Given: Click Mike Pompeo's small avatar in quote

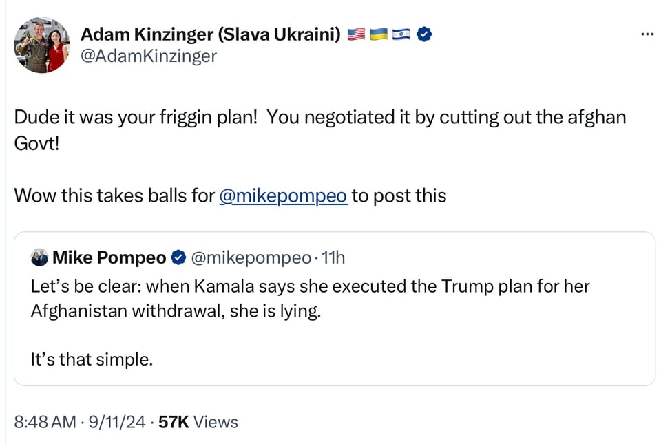Looking at the screenshot, I should 39,258.
